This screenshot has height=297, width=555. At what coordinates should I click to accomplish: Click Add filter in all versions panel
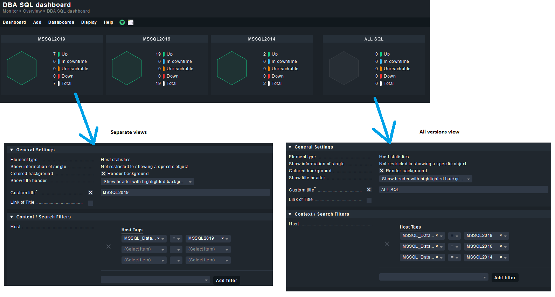505,278
